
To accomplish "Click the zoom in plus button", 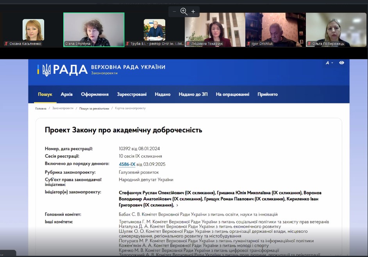I will pyautogui.click(x=193, y=12).
